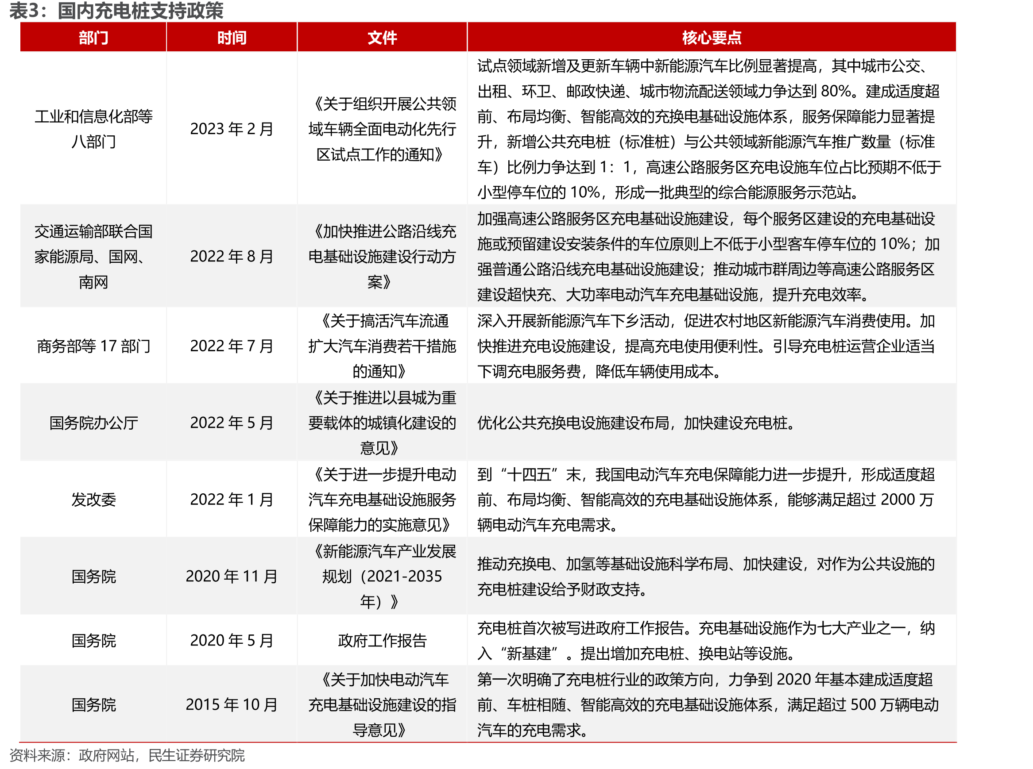Select the cell 商务部等 17 部门
The height and width of the screenshot is (769, 1033).
(93, 346)
